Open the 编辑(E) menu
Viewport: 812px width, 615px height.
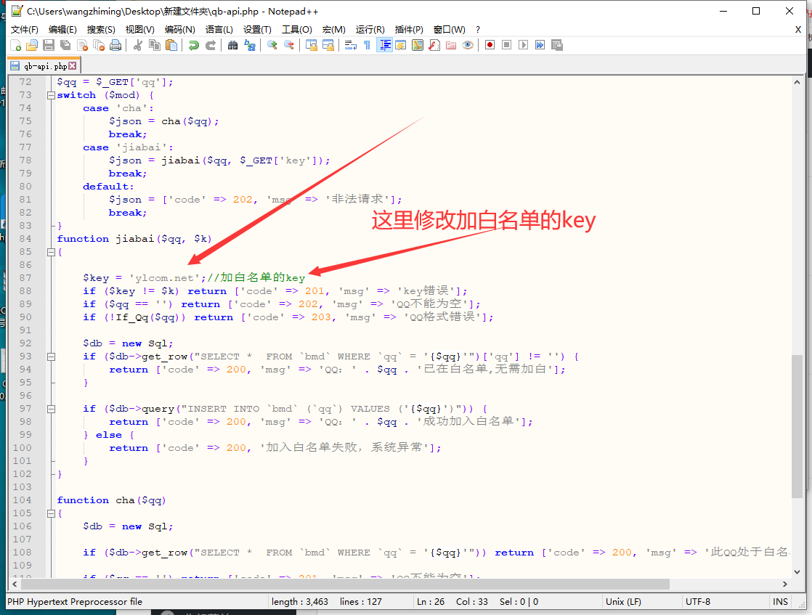pos(62,30)
